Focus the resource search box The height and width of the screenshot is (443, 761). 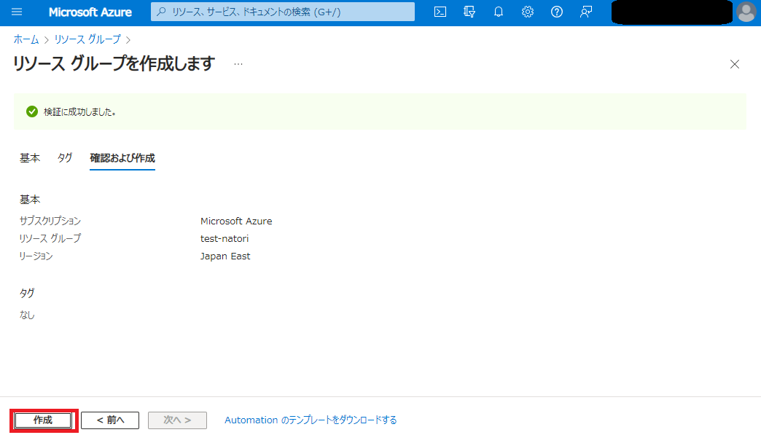pyautogui.click(x=283, y=12)
